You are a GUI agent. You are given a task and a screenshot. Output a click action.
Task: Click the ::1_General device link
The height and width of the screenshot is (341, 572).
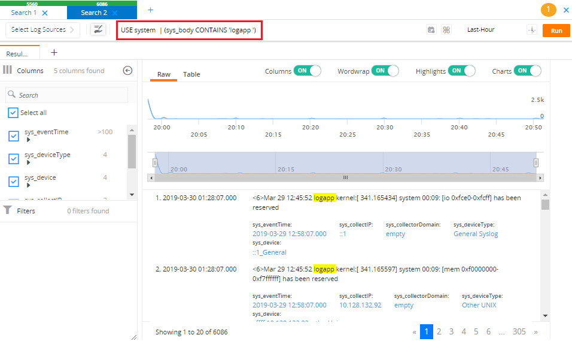269,252
